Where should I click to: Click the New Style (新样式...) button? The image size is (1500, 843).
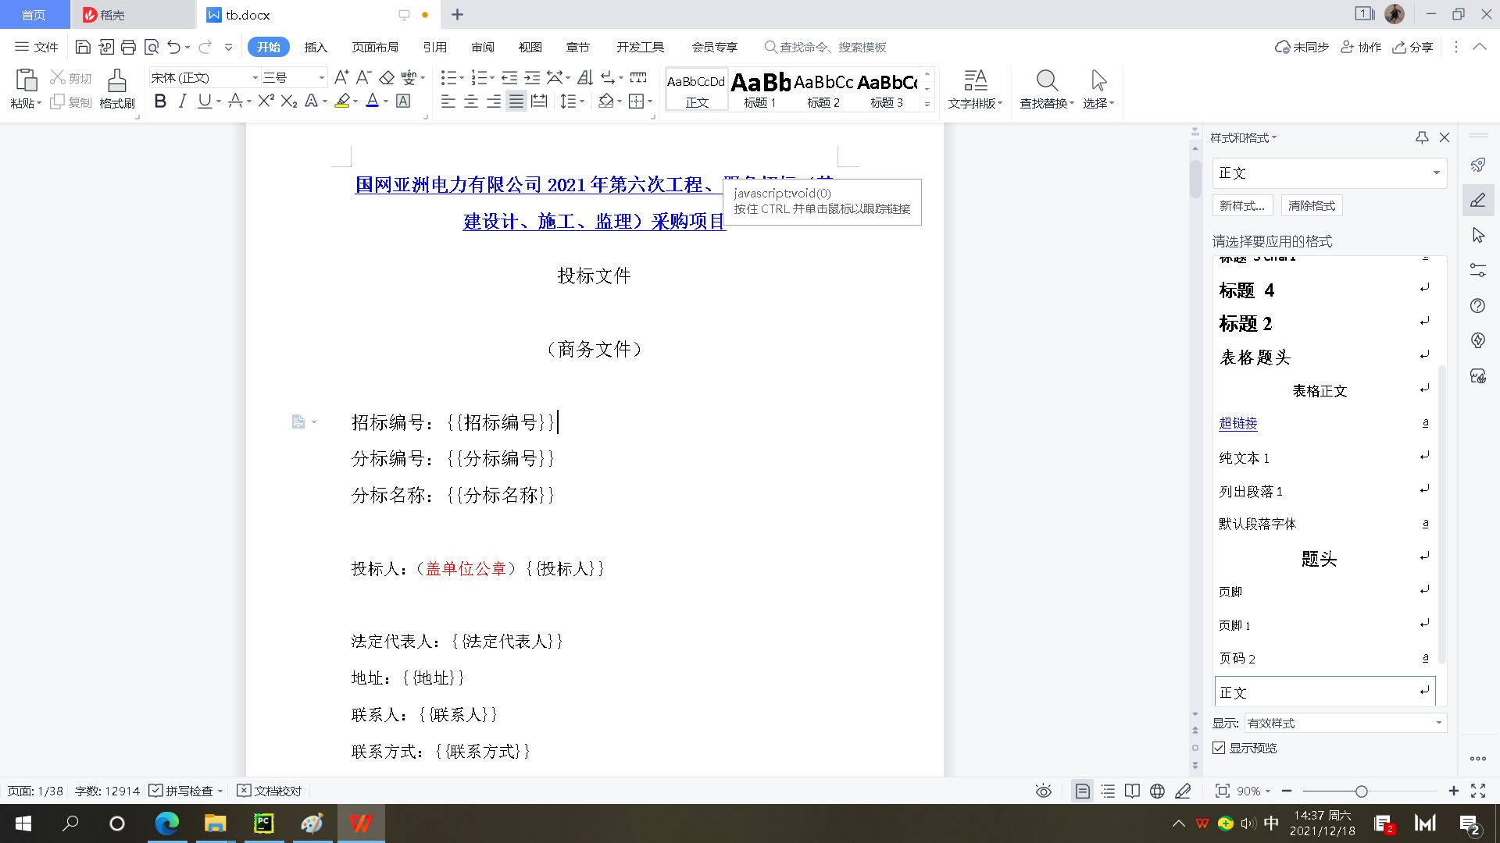pyautogui.click(x=1243, y=205)
